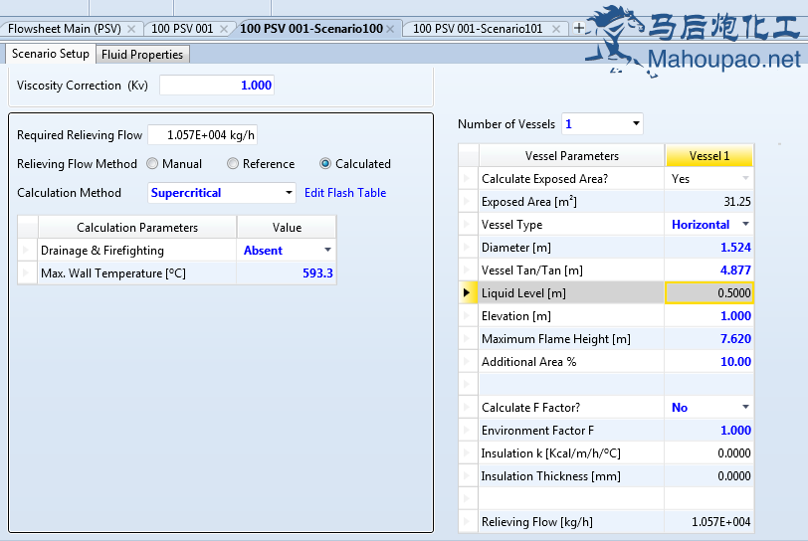808x541 pixels.
Task: Expand Vessel Type Horizontal dropdown
Action: (x=745, y=224)
